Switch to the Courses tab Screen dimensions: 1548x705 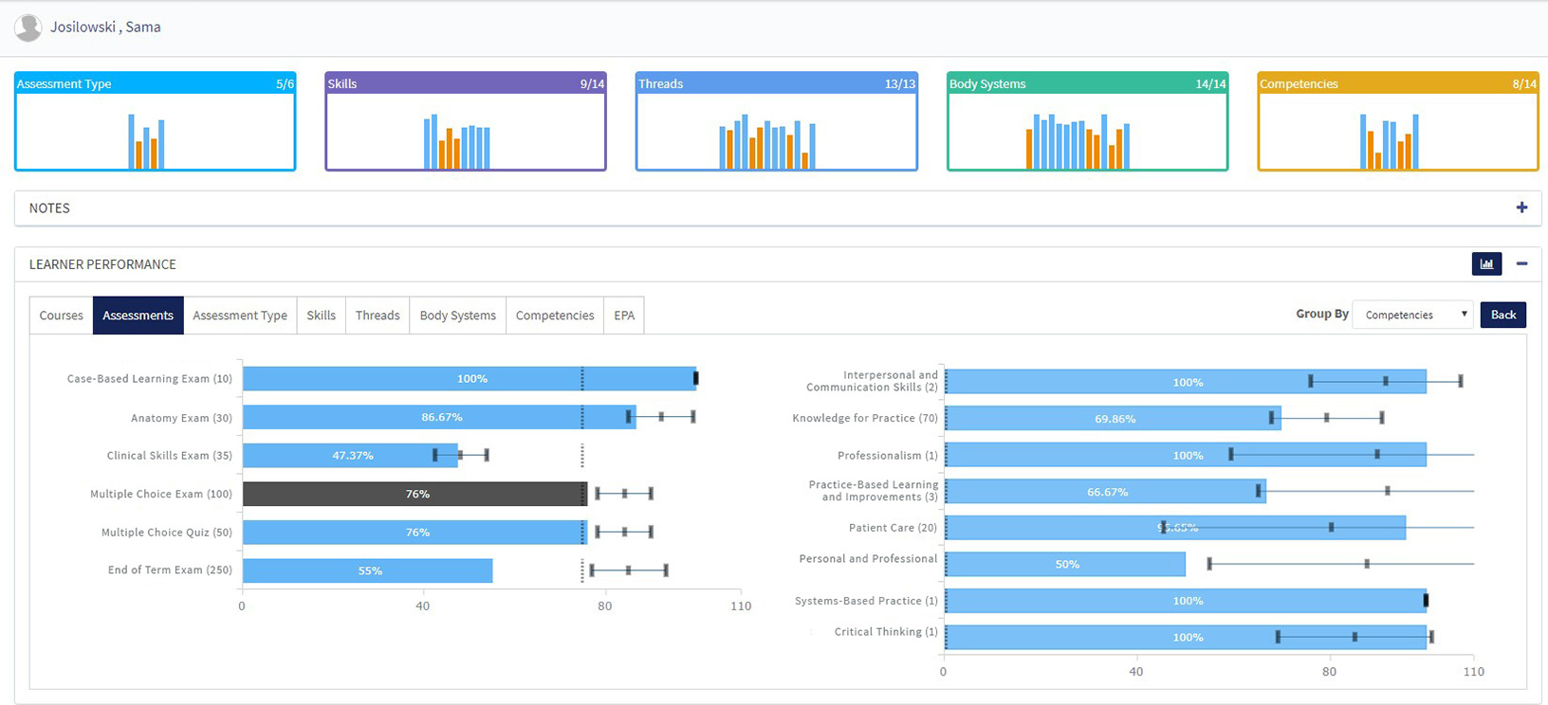(x=61, y=316)
